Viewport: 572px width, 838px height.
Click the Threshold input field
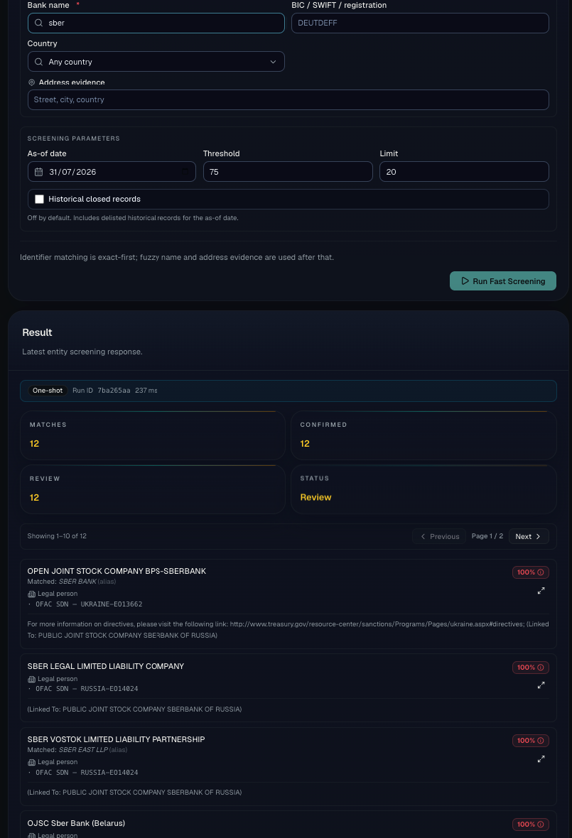(x=288, y=172)
